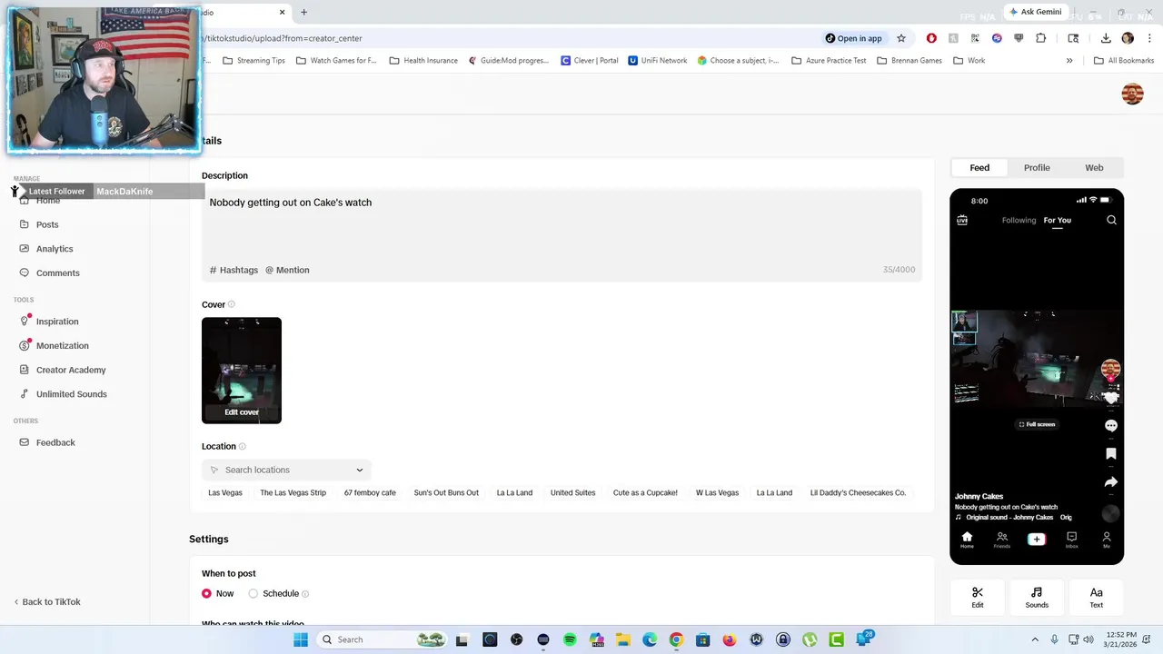Bookmark this page with the star icon

pyautogui.click(x=901, y=38)
